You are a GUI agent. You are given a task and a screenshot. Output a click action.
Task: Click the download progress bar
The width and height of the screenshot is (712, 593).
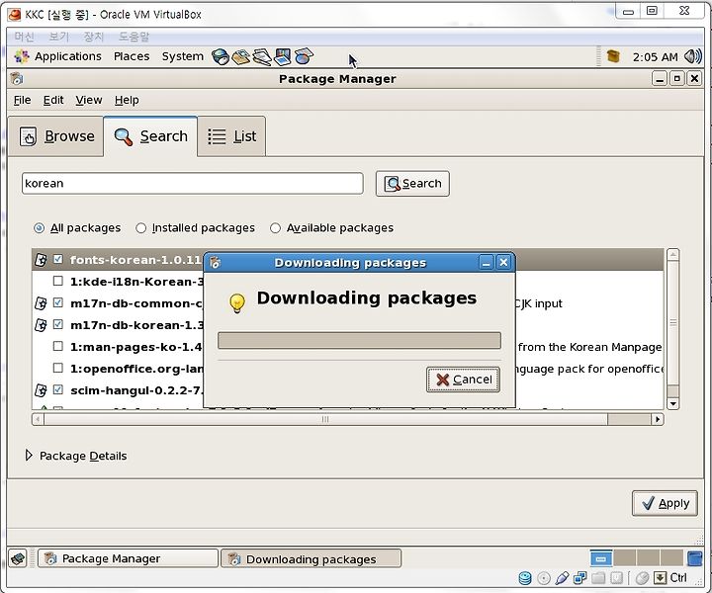click(359, 340)
